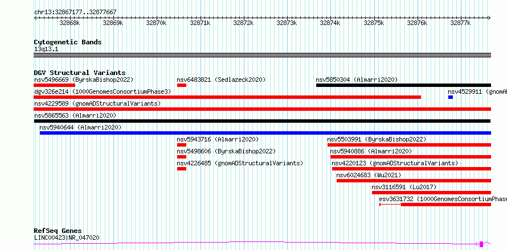
Task: Open the Cytogenetic Bands track title
Action: click(68, 42)
